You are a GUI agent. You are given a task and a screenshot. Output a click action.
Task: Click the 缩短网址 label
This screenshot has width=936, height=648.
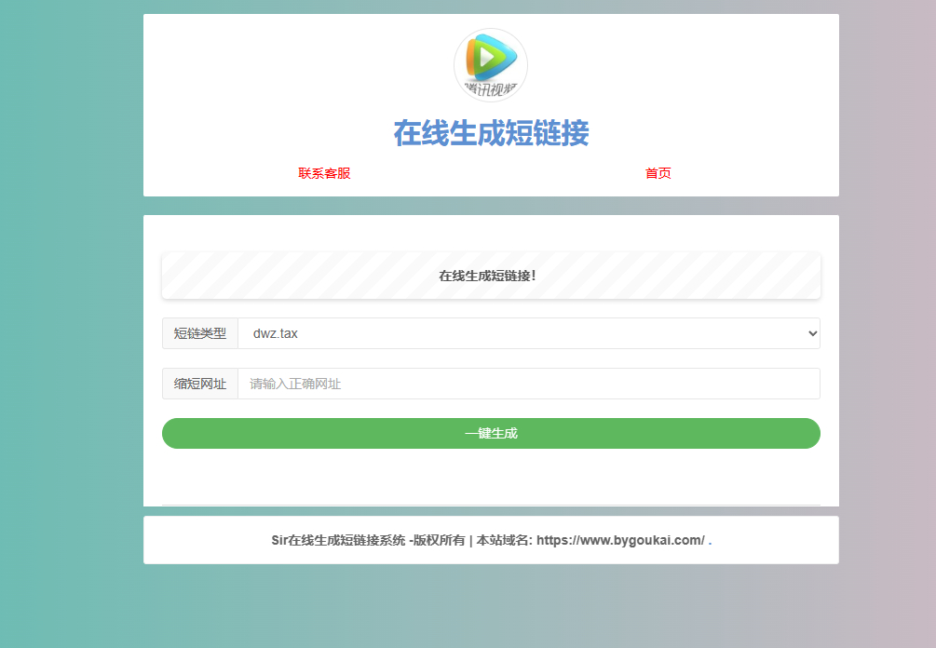tap(200, 384)
